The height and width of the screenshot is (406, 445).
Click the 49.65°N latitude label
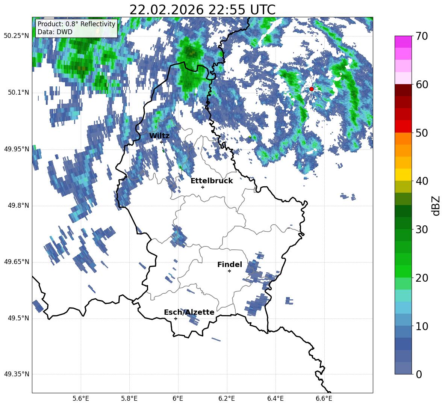click(17, 262)
